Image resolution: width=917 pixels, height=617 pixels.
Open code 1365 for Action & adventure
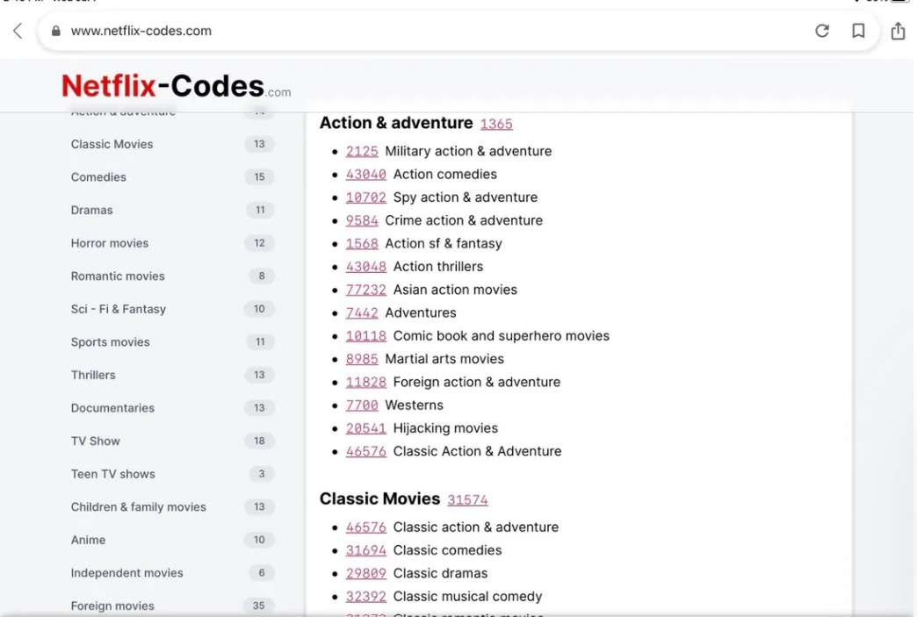pyautogui.click(x=496, y=125)
